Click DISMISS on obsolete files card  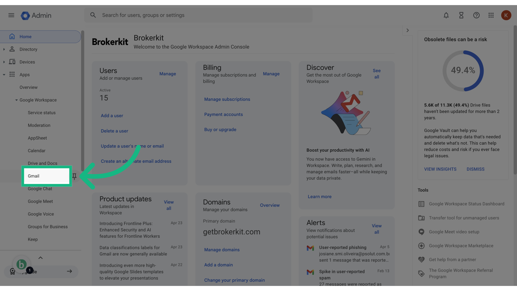coord(476,169)
